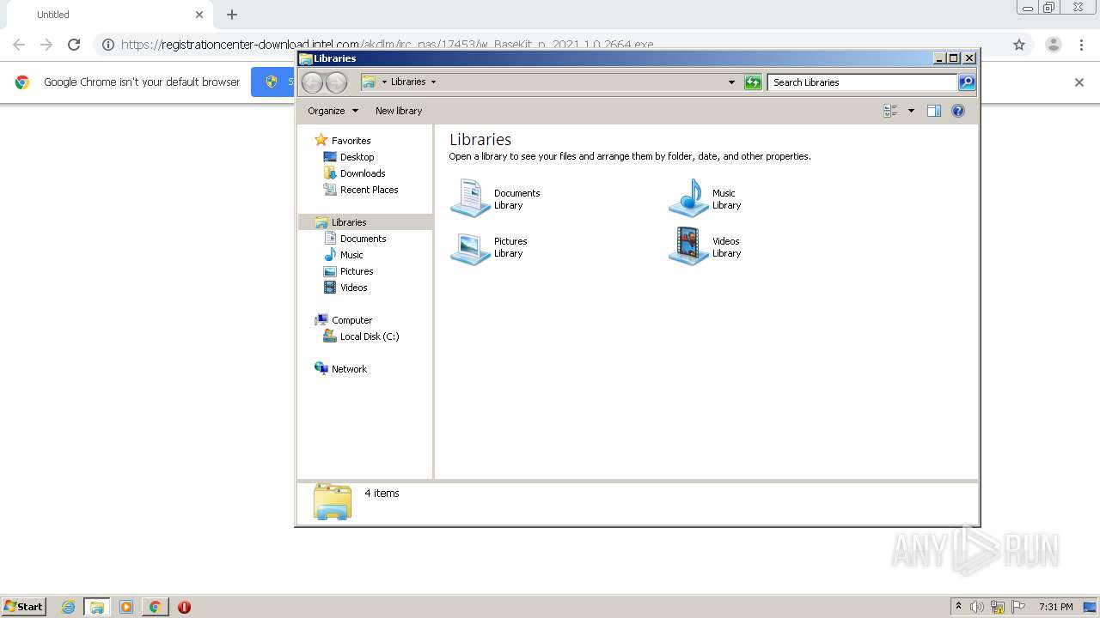Expand the address bar history dropdown
The width and height of the screenshot is (1100, 618).
pos(731,82)
